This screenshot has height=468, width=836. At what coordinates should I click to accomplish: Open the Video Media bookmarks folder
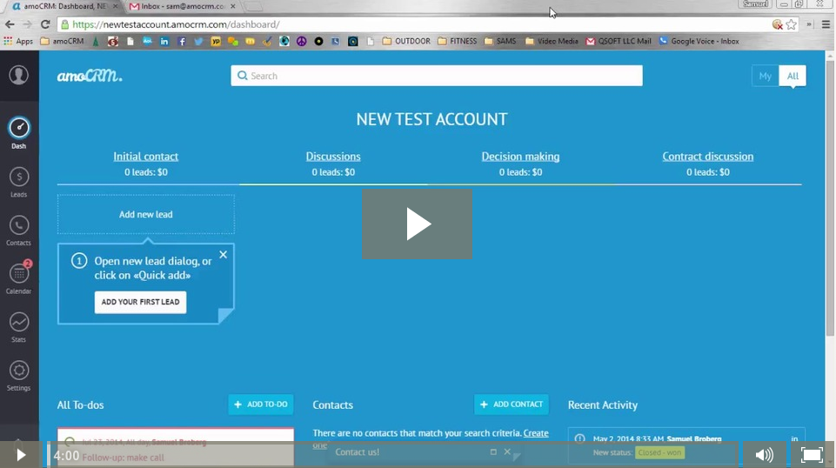point(552,41)
